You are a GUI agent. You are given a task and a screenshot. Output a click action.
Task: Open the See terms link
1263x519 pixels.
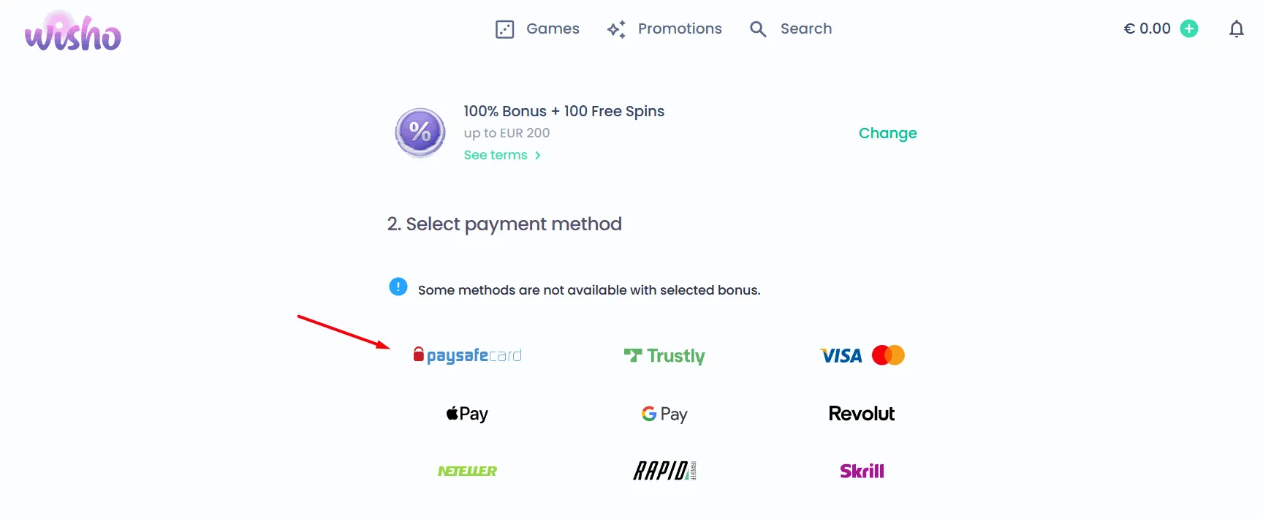click(495, 155)
